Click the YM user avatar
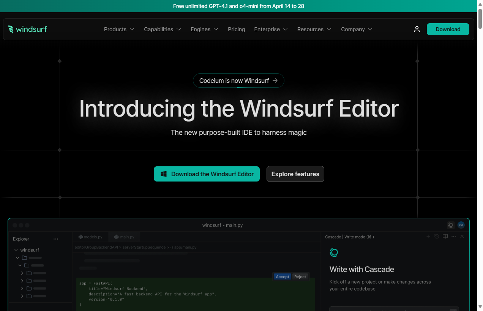 (x=461, y=225)
